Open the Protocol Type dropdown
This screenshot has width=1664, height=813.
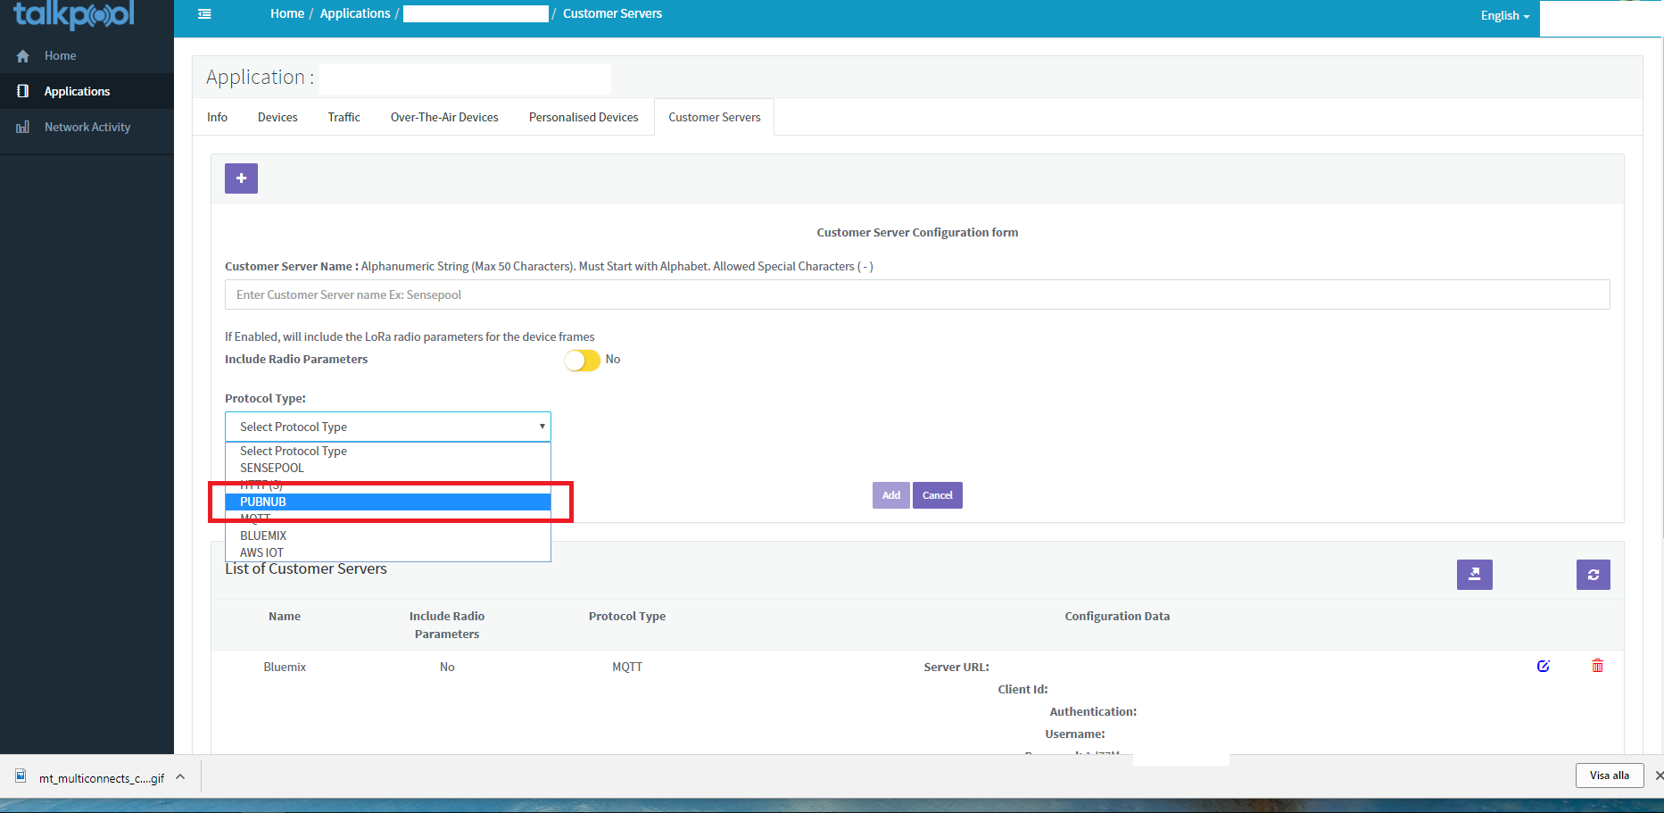(388, 427)
